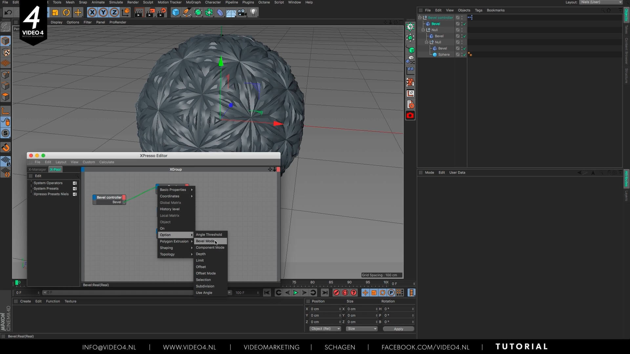Add a Cube primitive object
The width and height of the screenshot is (630, 354).
pyautogui.click(x=176, y=12)
